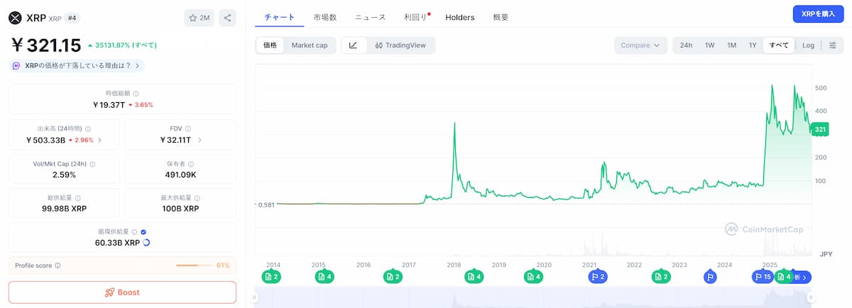Open the Compare dropdown
Screen dimensions: 852x308
click(x=640, y=45)
